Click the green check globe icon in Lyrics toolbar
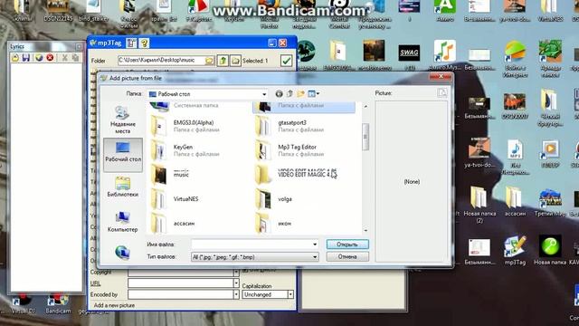Screen dimensions: 579x326 click(39, 58)
